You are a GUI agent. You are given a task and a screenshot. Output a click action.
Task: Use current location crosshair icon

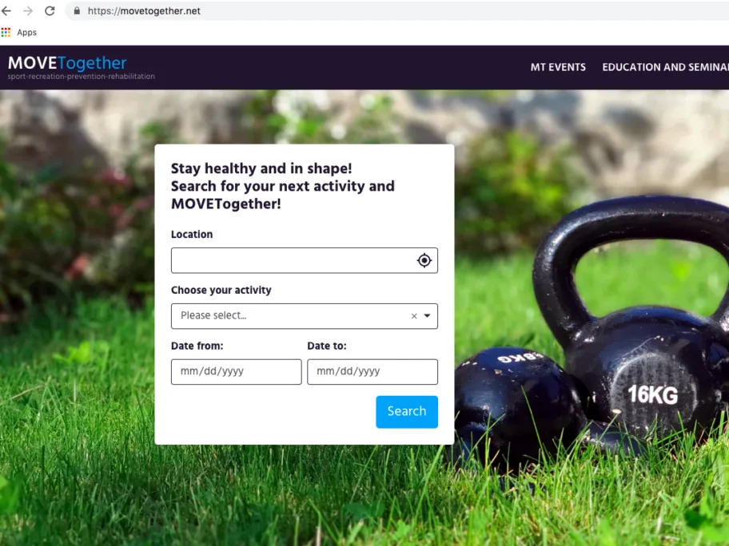point(424,260)
